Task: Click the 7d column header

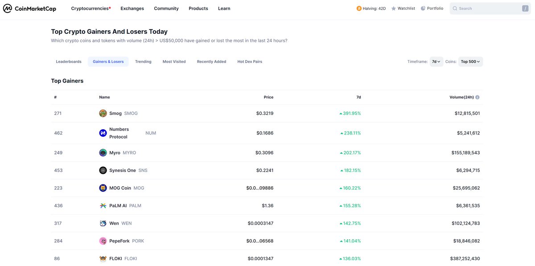Action: click(x=358, y=97)
